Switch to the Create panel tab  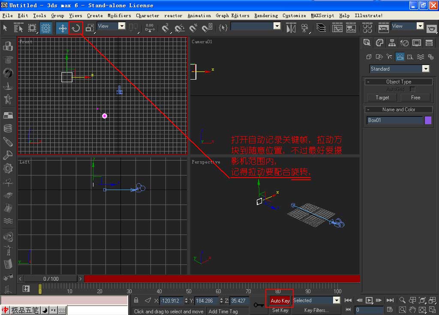(x=367, y=43)
